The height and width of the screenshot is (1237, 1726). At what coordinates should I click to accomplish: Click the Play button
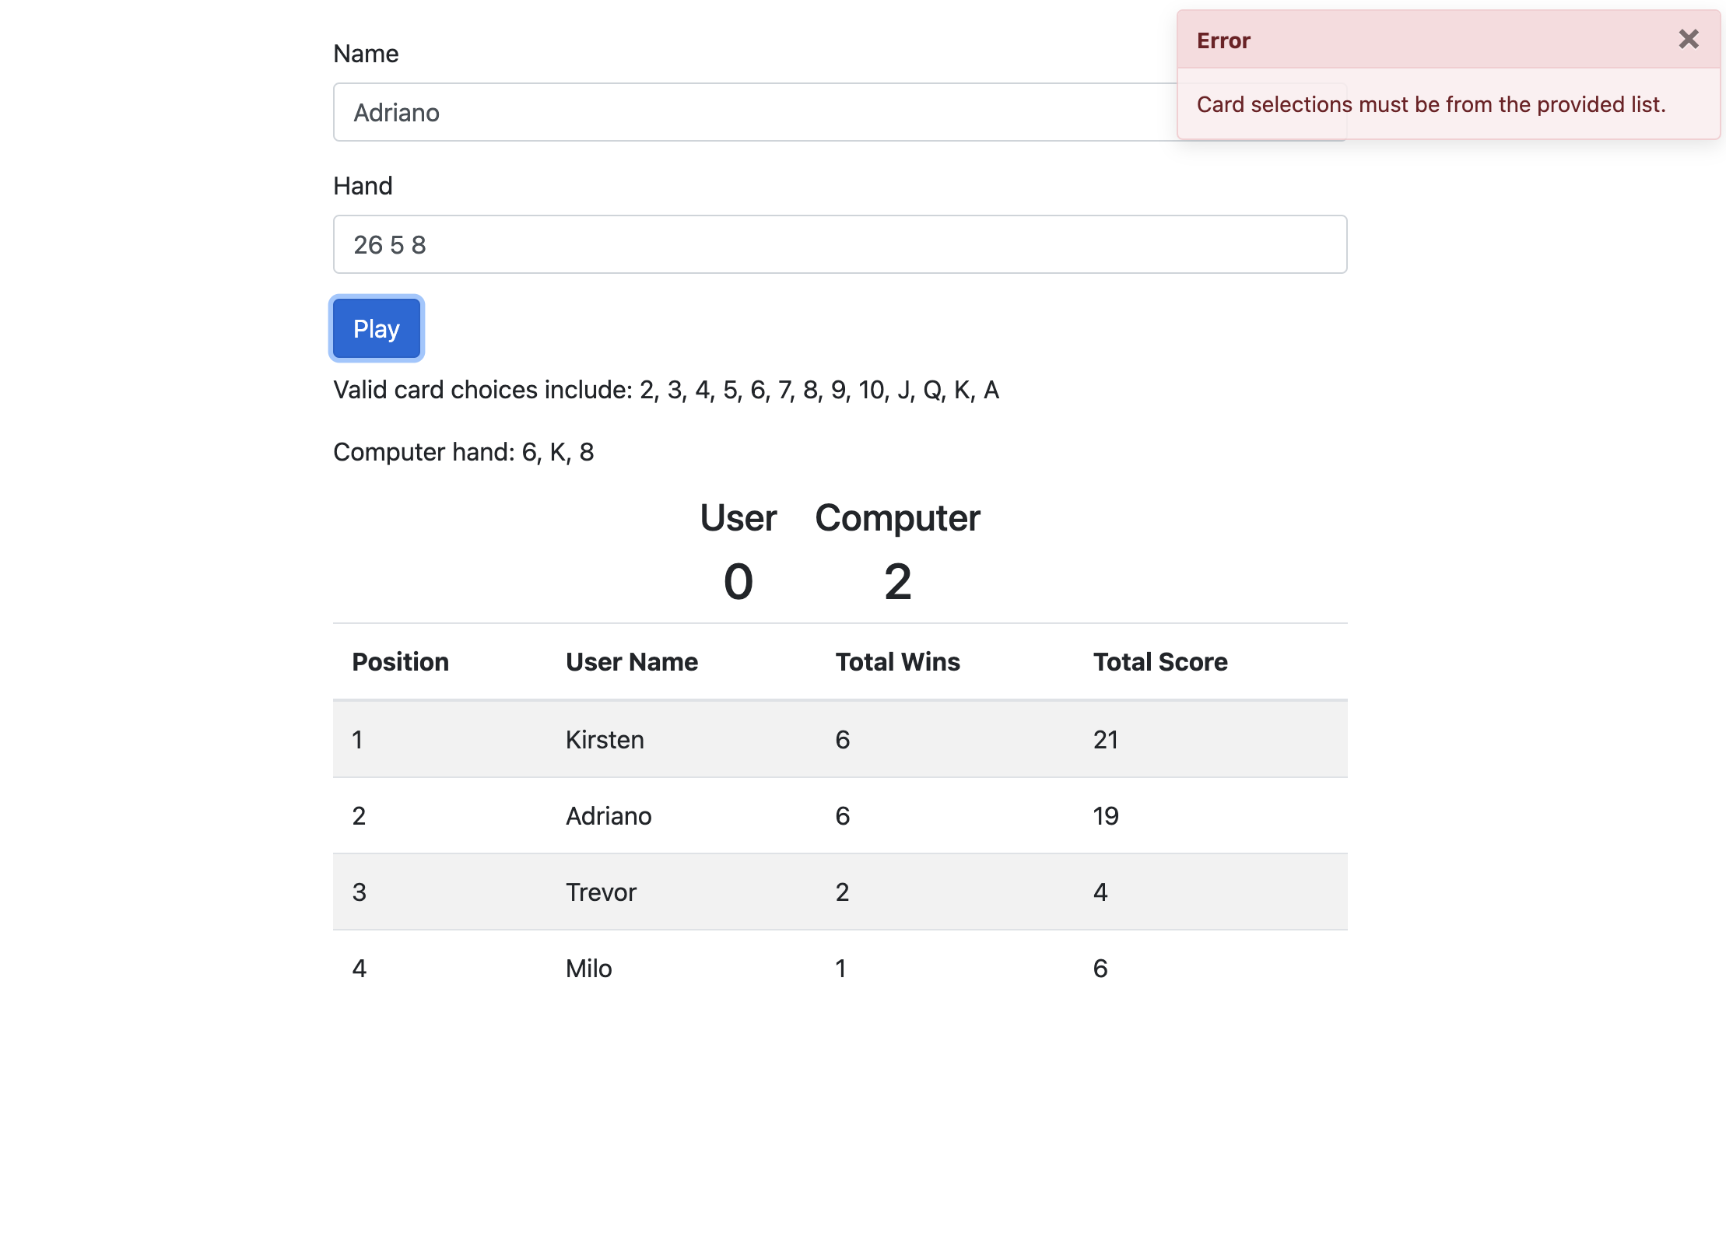(x=376, y=328)
